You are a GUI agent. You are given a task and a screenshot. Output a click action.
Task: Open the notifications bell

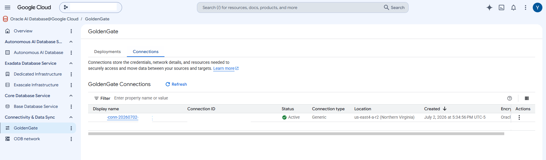coord(514,7)
